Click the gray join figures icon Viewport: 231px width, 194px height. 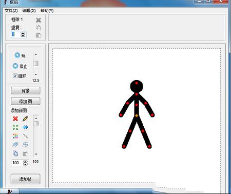tap(25, 136)
